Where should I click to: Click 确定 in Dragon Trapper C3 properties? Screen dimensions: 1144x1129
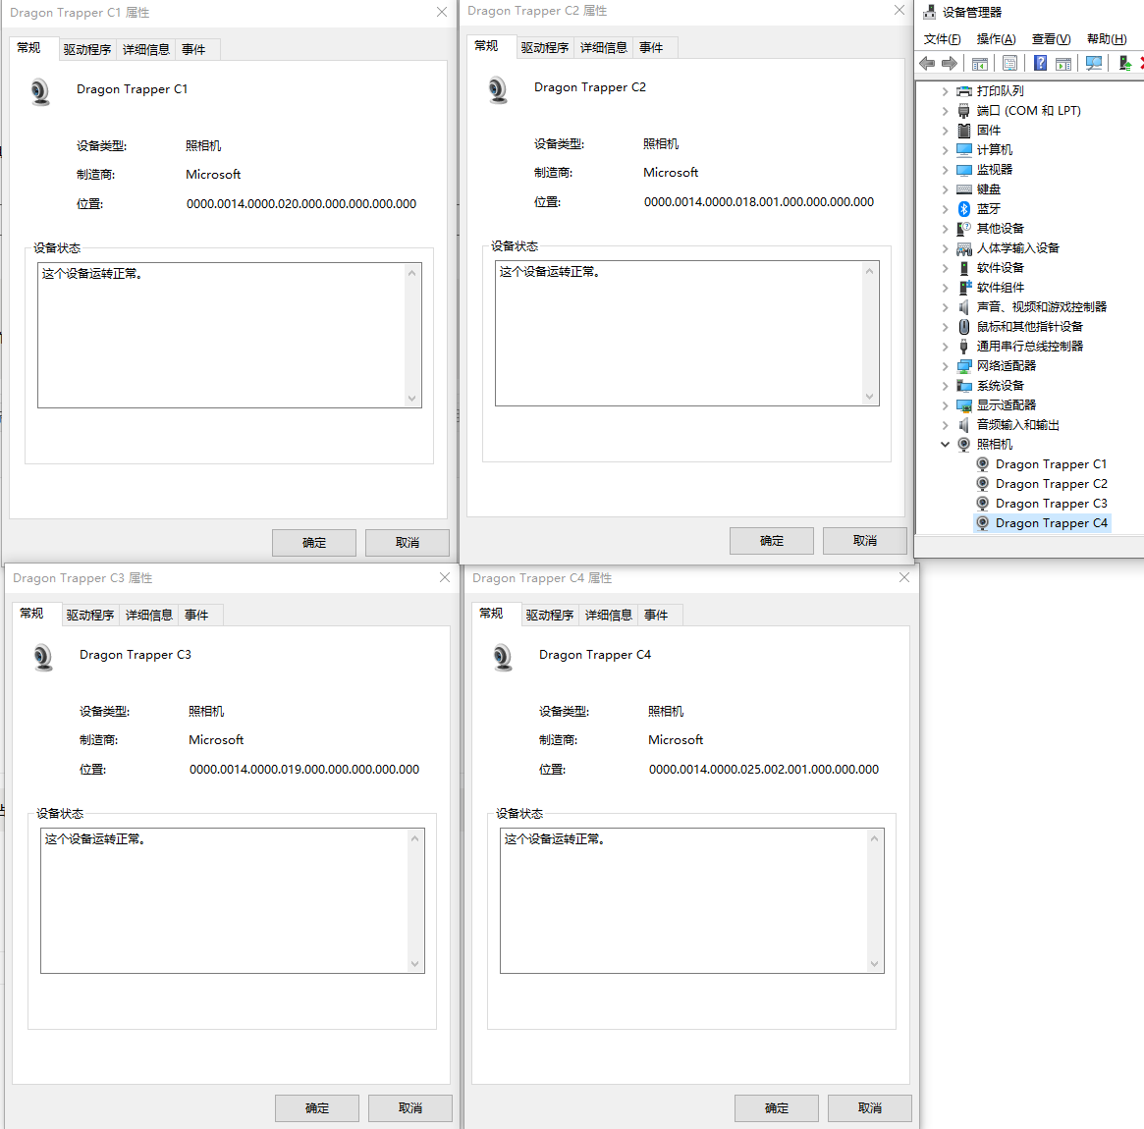316,1107
